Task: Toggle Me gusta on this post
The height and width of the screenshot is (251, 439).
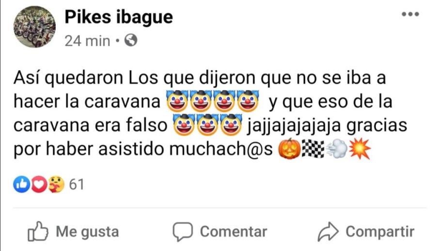Action: click(73, 232)
